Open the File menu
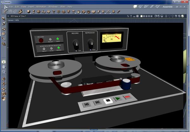This screenshot has height=132, width=190. [11, 7]
